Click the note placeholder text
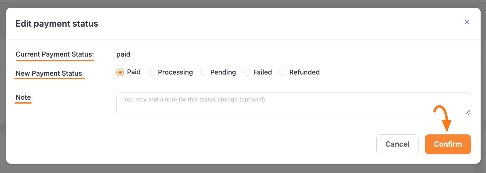This screenshot has width=486, height=173. coord(194,99)
